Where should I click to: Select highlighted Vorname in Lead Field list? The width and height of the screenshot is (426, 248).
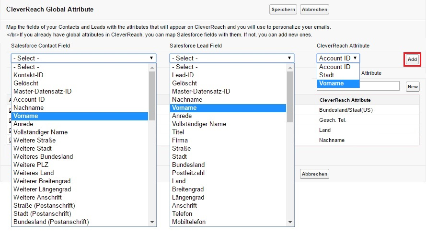click(x=228, y=107)
